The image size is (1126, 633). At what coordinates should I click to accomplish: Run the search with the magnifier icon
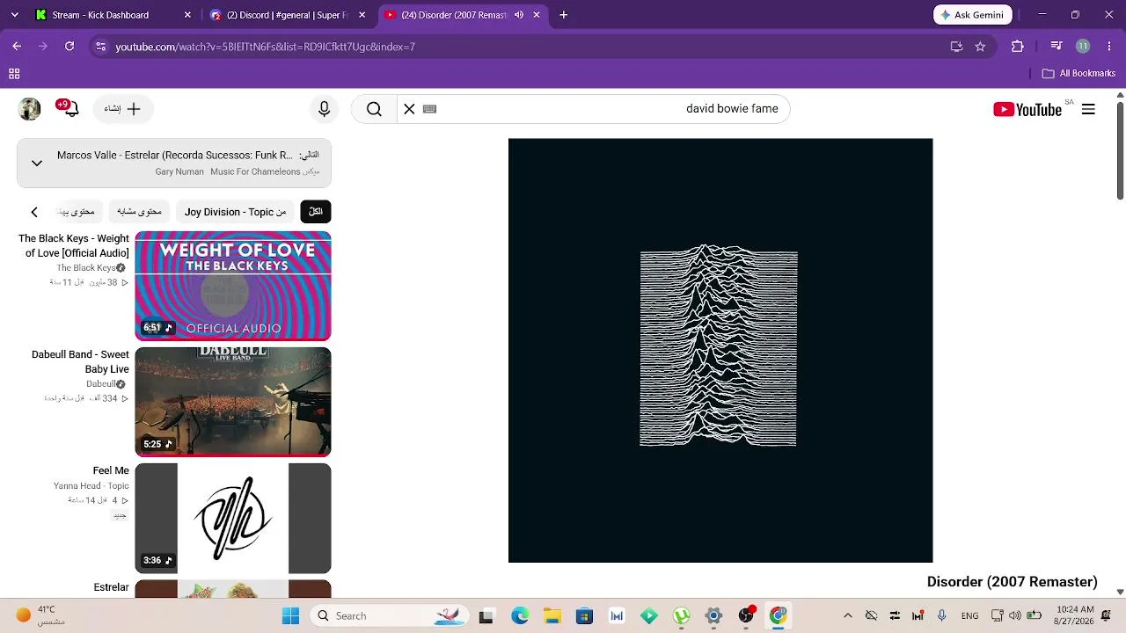[374, 109]
